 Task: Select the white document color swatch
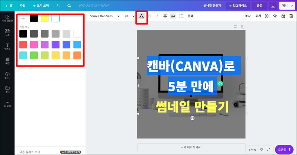coord(56,18)
